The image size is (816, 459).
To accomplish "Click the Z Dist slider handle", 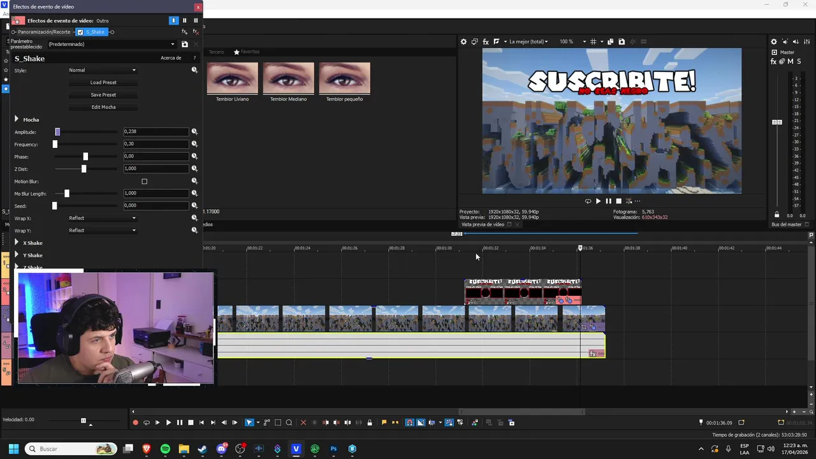I will coord(84,169).
